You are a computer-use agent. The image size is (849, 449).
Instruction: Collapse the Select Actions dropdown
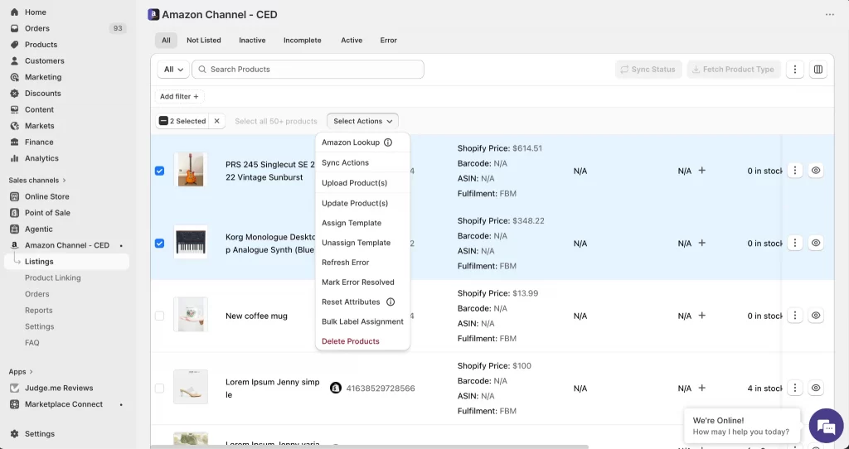point(362,121)
